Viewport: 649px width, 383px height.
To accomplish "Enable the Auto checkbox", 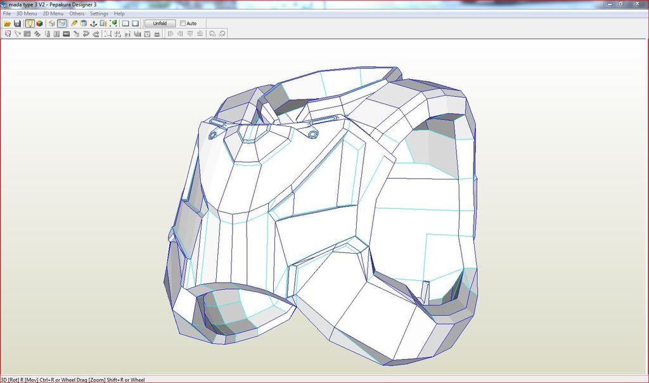I will 183,23.
